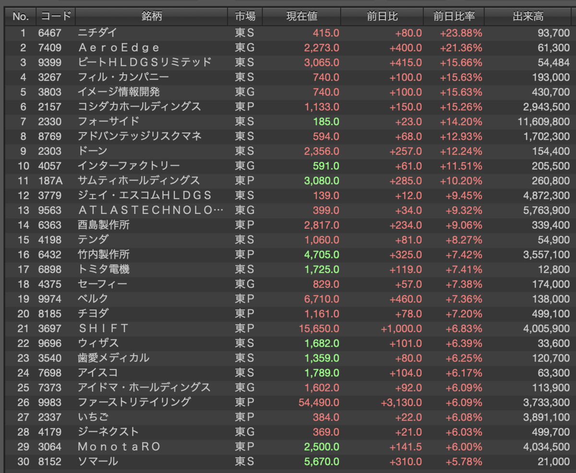The height and width of the screenshot is (473, 576).
Task: Select いちご stock name
Action: 93,417
